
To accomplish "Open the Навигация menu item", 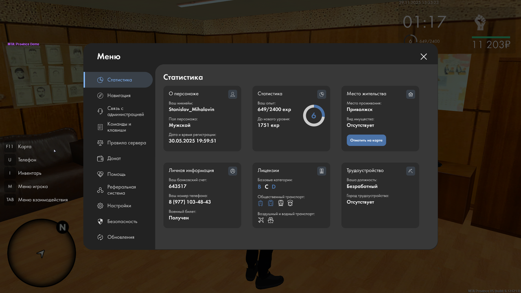I will tap(118, 96).
